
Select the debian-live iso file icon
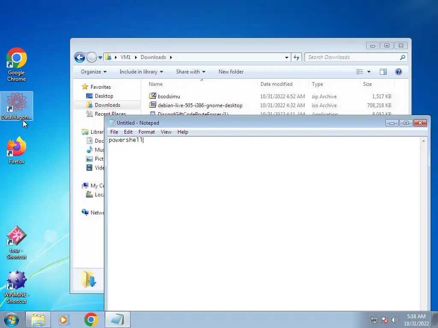click(x=153, y=105)
